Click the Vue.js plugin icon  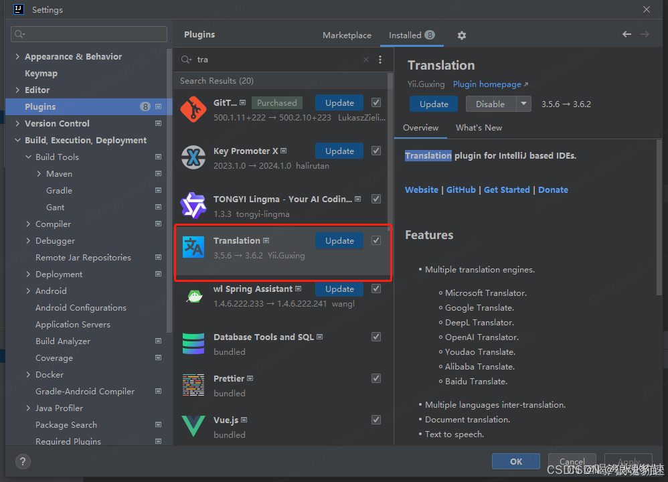[x=193, y=426]
